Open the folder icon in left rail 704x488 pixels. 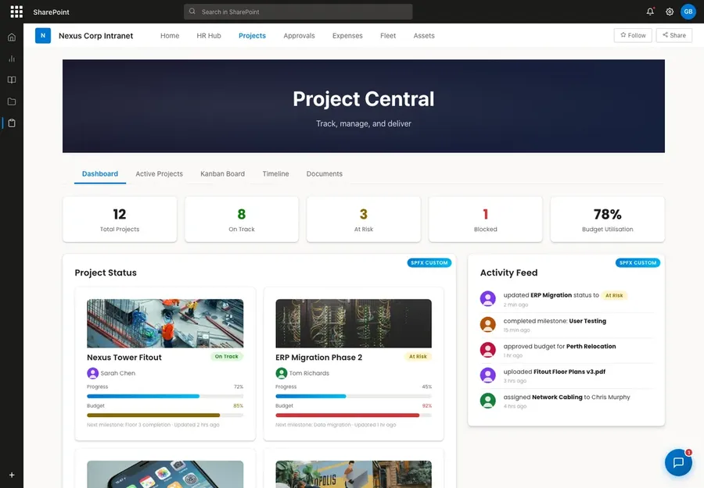(12, 102)
